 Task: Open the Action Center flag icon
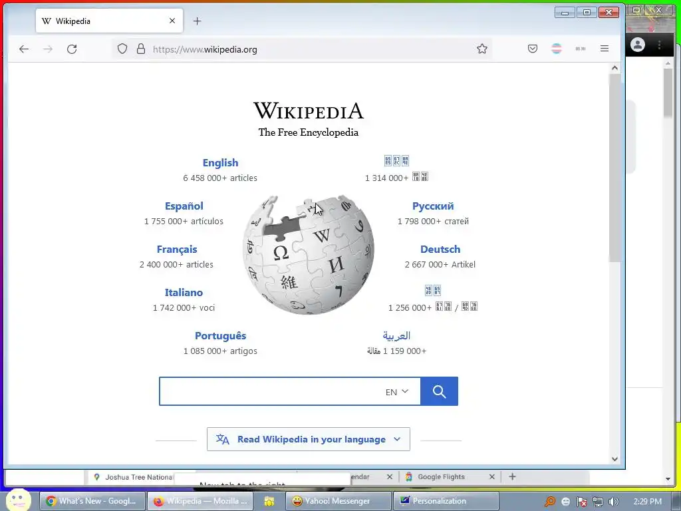(x=581, y=502)
